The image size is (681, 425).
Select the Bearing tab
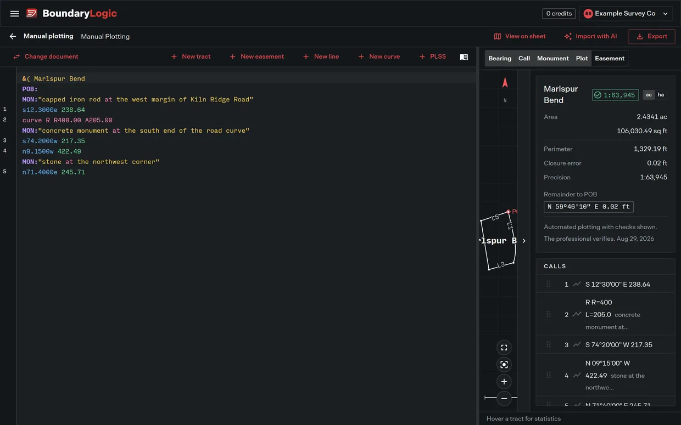tap(500, 58)
